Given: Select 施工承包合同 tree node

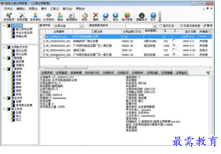Looking at the screenshot, I should point(24,29).
